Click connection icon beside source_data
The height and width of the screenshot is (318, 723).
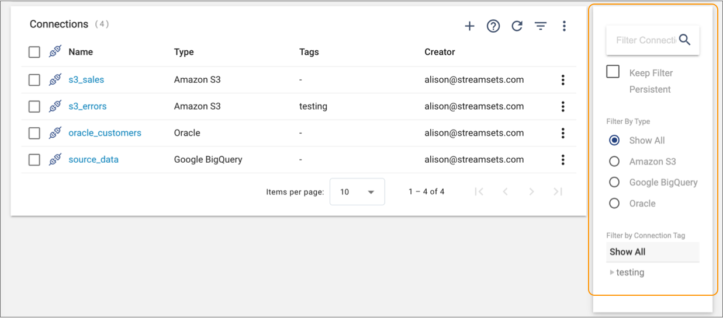[55, 159]
